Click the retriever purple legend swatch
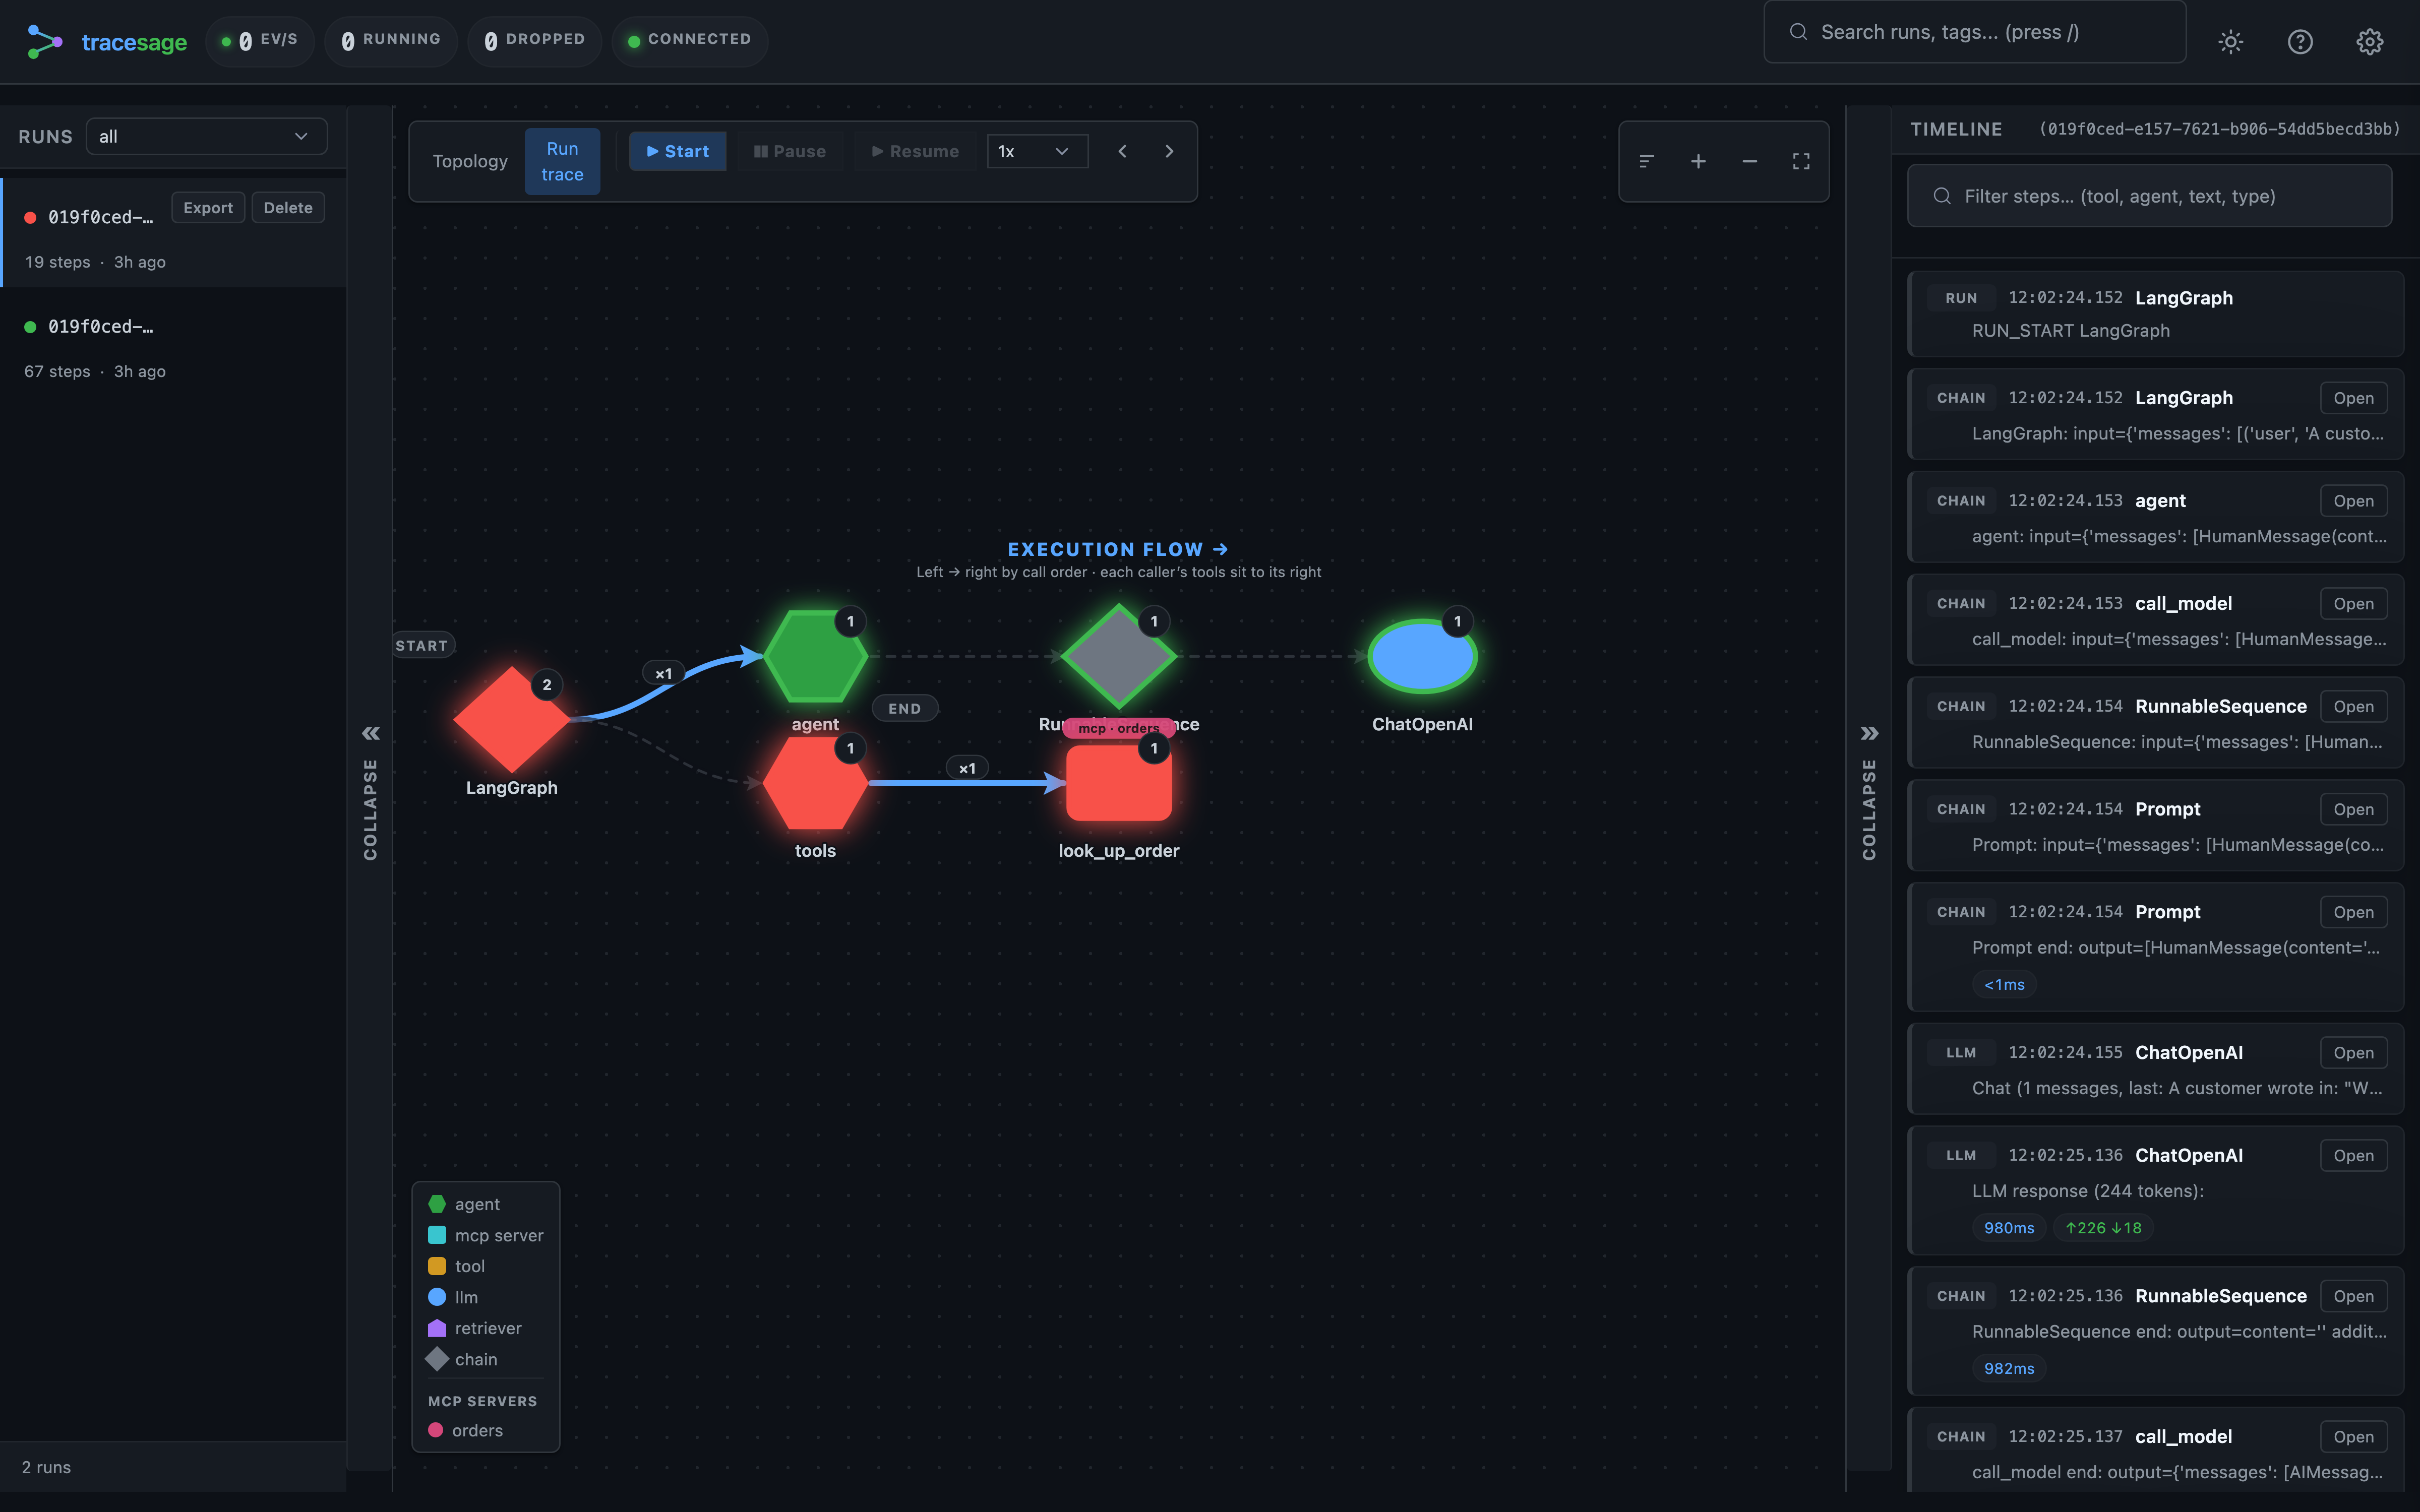 [x=437, y=1328]
